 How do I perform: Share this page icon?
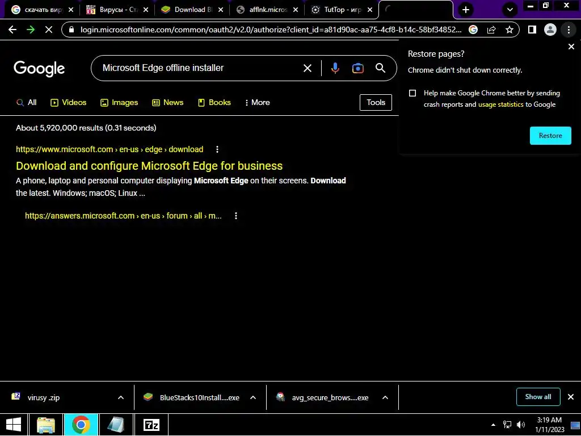pyautogui.click(x=491, y=30)
